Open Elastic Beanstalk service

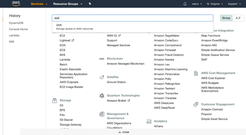tap(70, 69)
